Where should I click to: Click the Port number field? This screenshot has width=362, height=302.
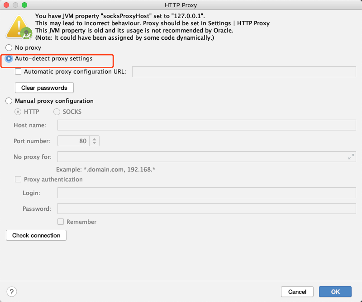click(x=74, y=141)
